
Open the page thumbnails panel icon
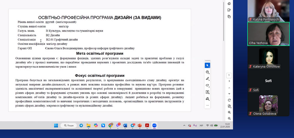[x=229, y=16]
